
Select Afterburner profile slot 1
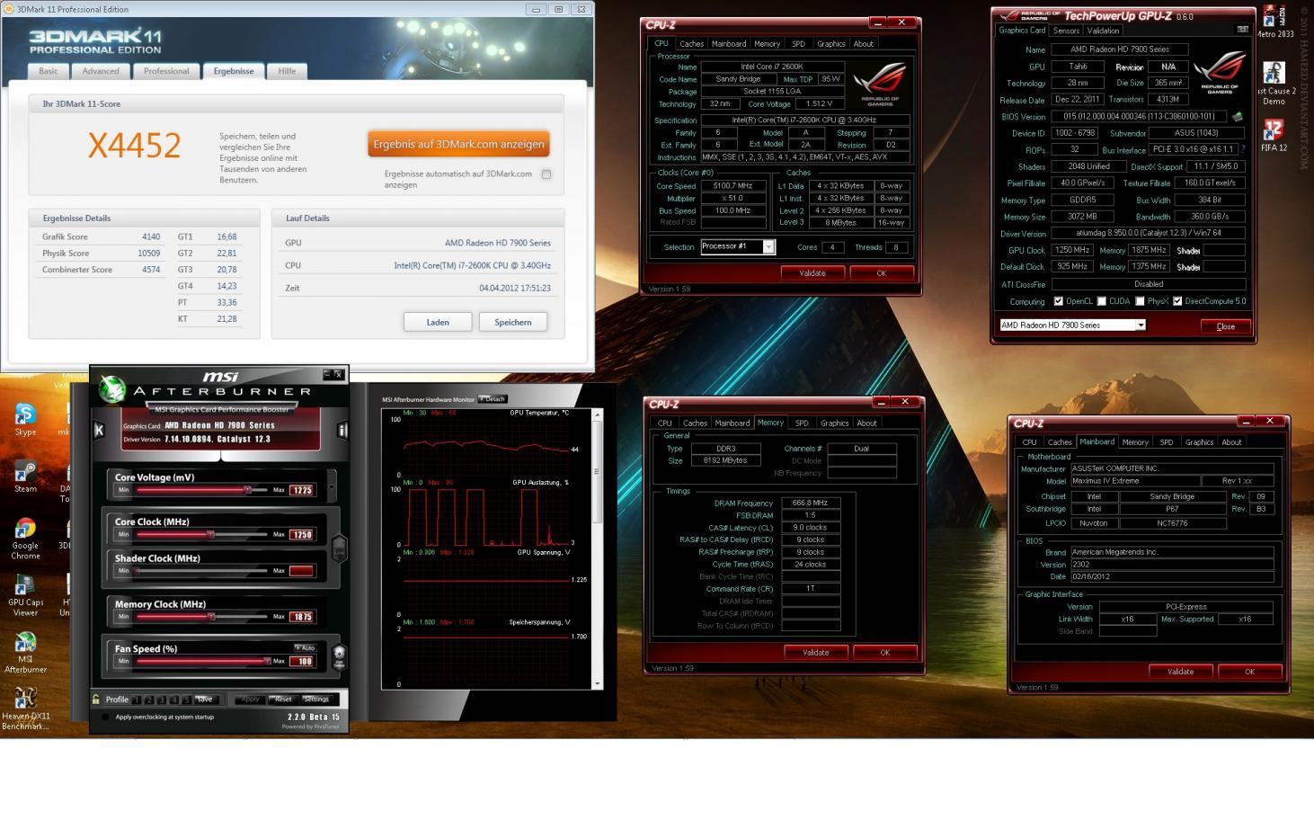[x=138, y=700]
